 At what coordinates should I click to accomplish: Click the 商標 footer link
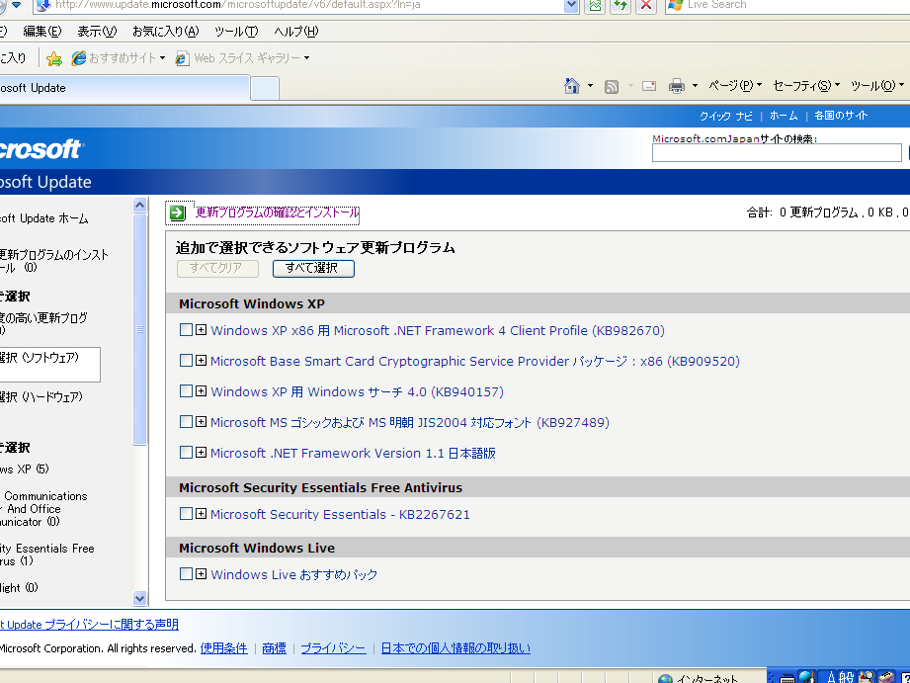[274, 648]
